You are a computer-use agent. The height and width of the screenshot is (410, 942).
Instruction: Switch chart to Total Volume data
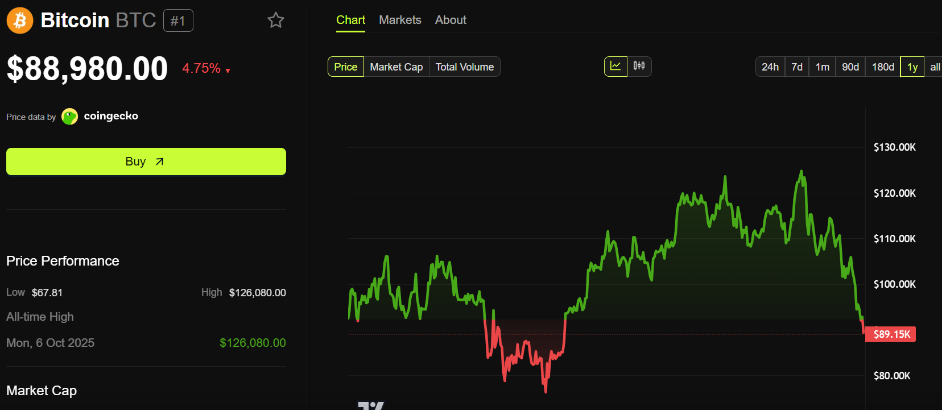(464, 67)
